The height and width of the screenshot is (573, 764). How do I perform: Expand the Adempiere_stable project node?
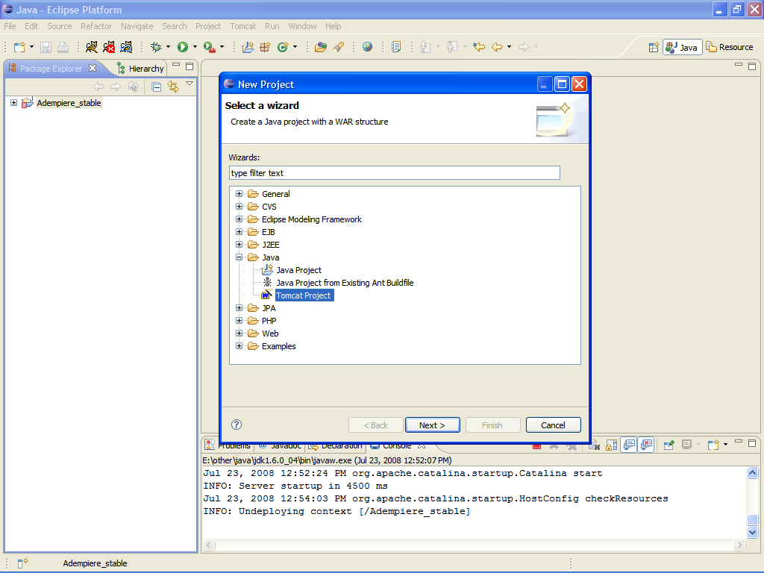click(x=14, y=103)
